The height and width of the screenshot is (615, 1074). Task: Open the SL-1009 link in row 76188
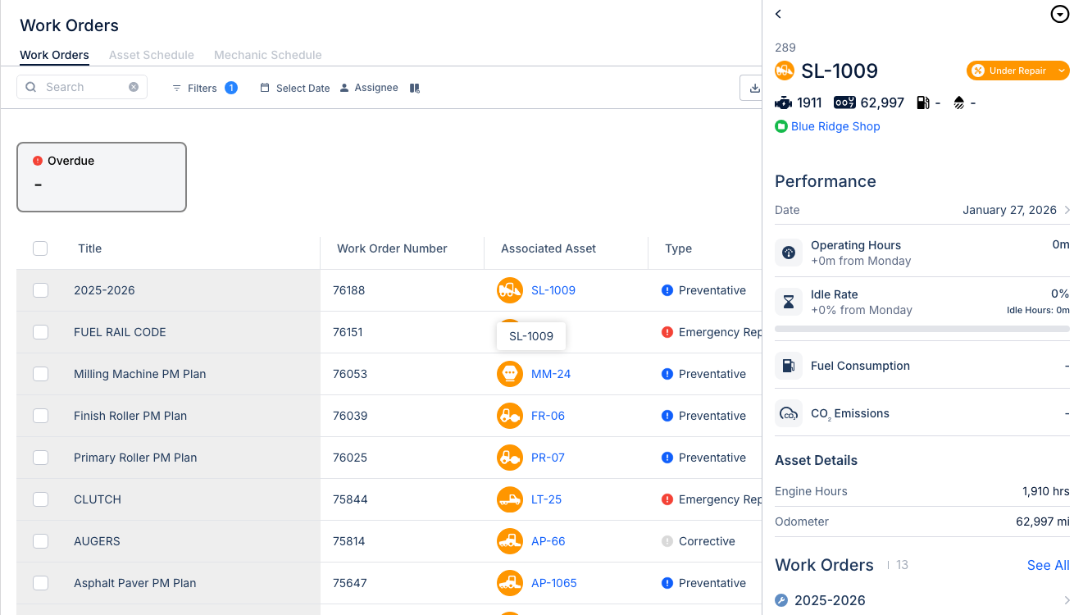[553, 290]
